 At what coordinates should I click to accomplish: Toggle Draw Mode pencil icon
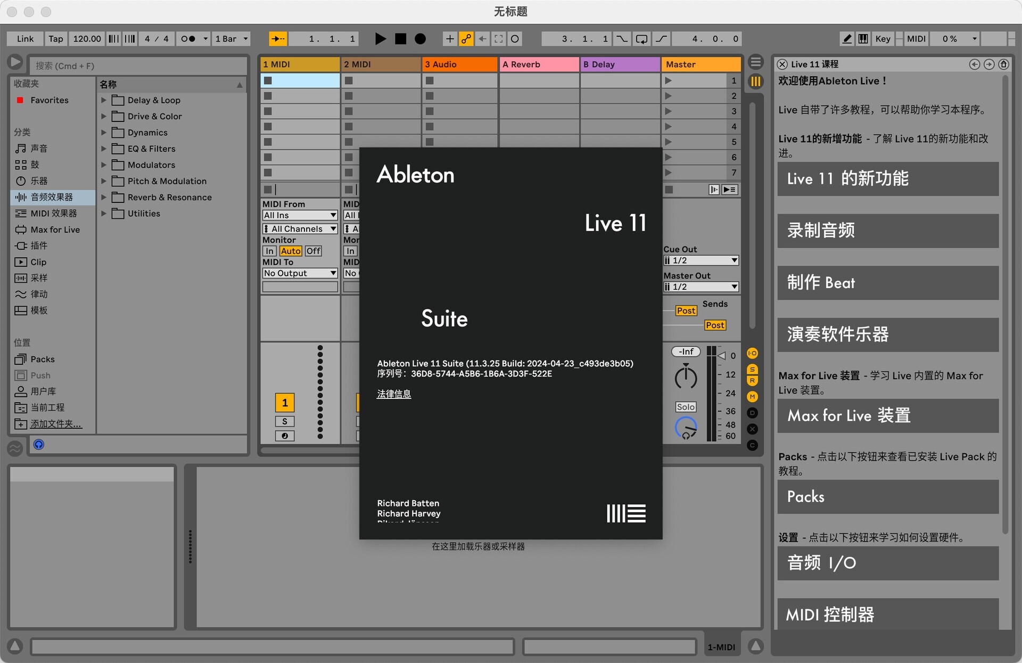click(x=847, y=39)
